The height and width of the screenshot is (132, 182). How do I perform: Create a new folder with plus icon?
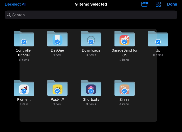pyautogui.click(x=145, y=4)
